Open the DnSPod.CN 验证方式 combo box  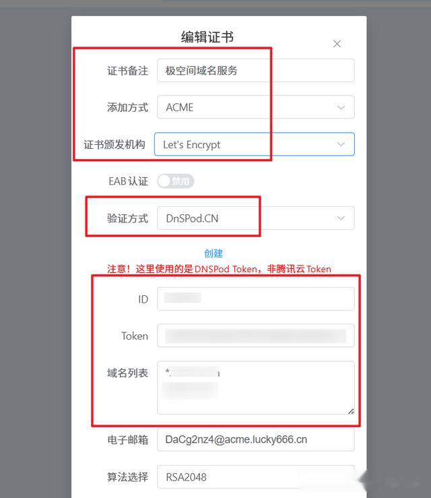256,218
